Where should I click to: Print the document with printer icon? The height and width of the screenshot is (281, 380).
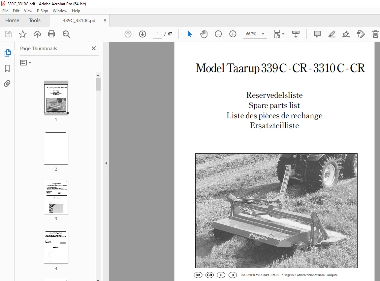pos(51,34)
